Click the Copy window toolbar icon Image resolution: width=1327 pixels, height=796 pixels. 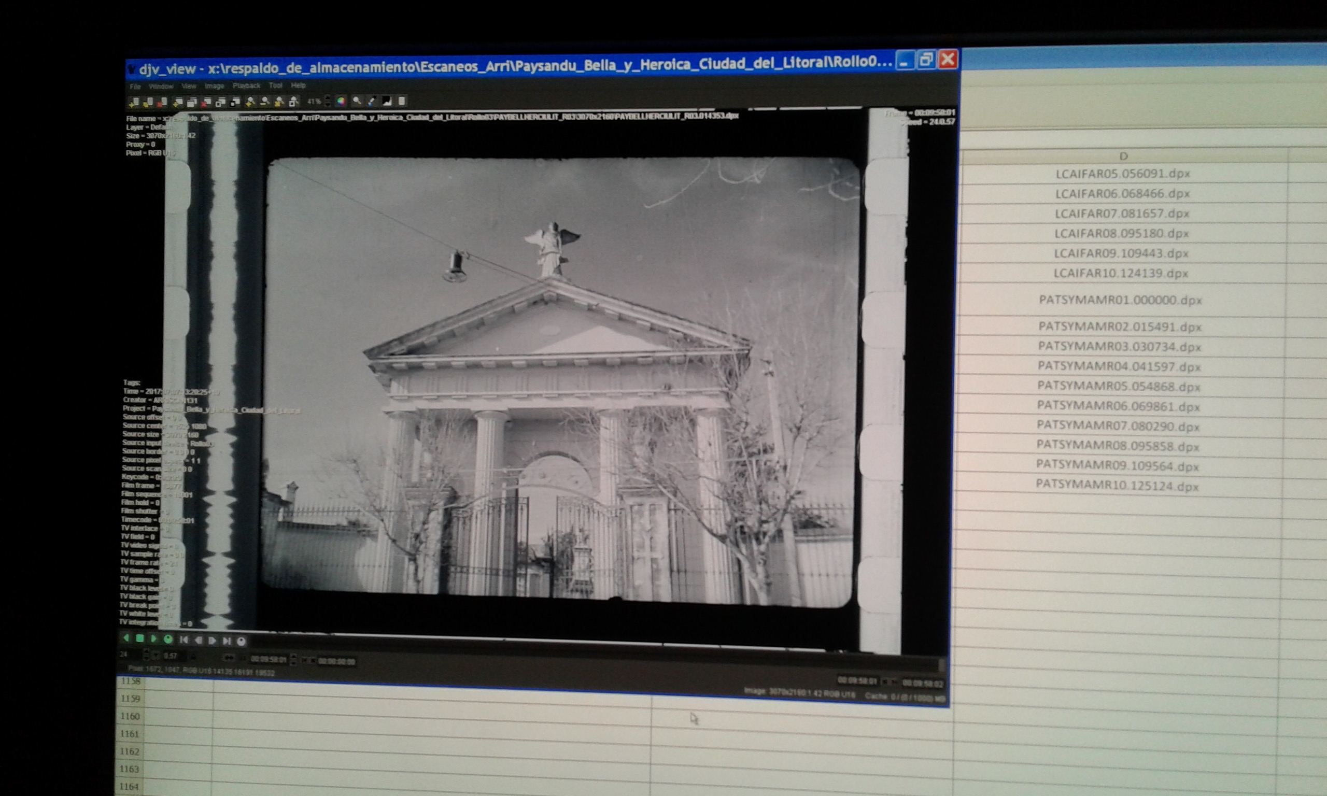191,102
